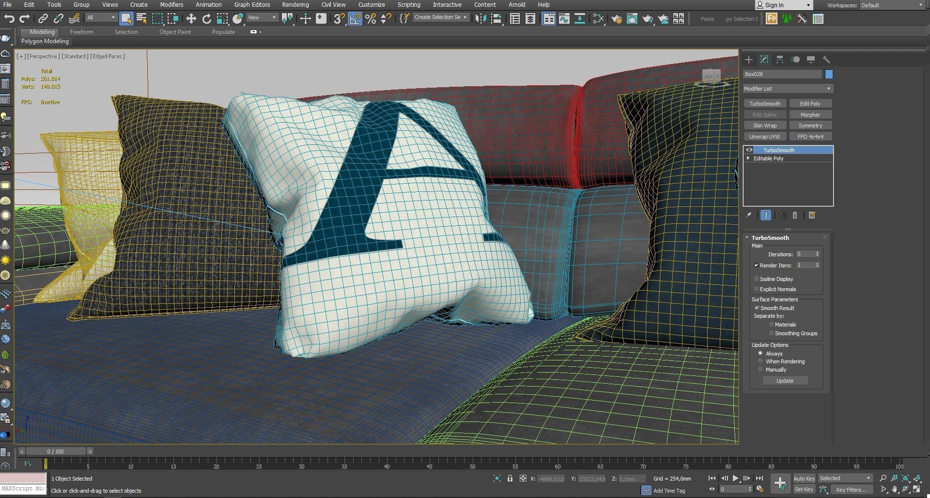Select the Manually update option

tap(760, 370)
